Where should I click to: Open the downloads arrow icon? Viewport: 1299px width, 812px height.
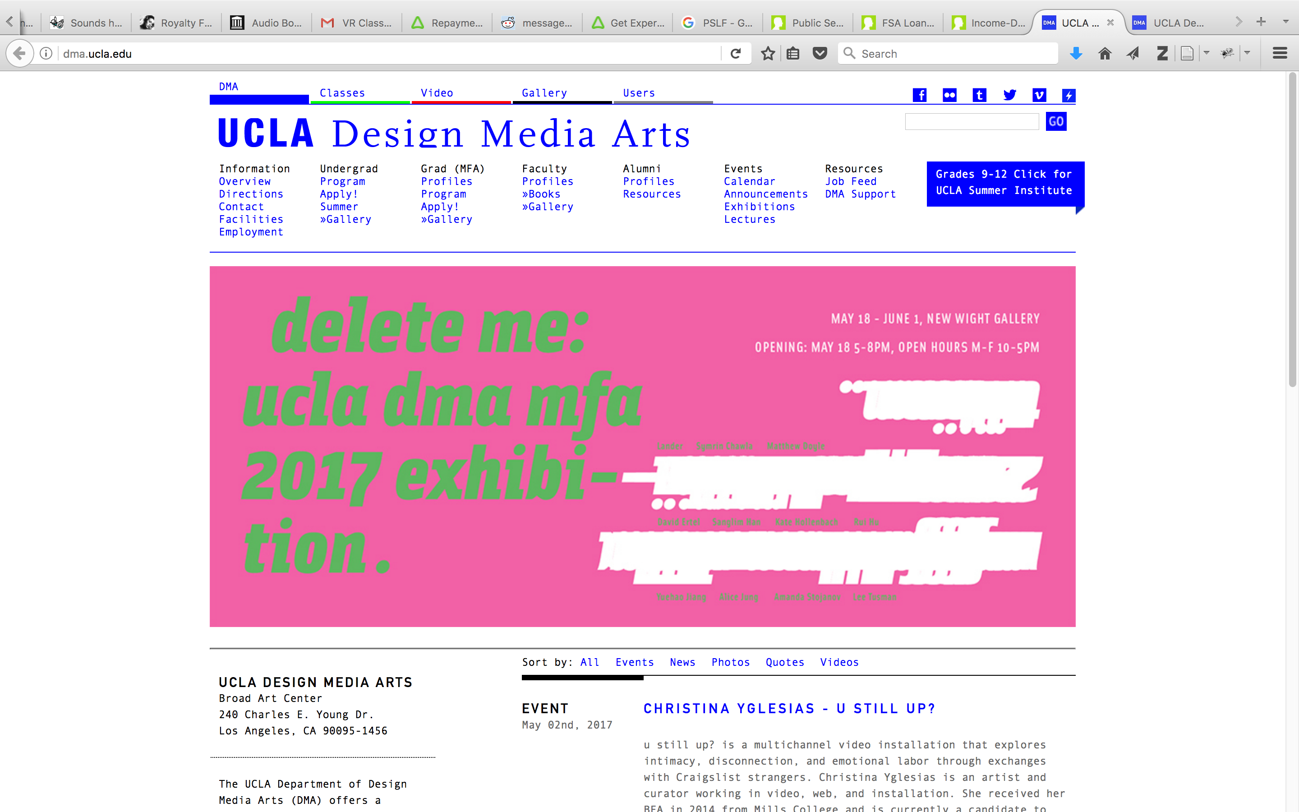coord(1076,53)
